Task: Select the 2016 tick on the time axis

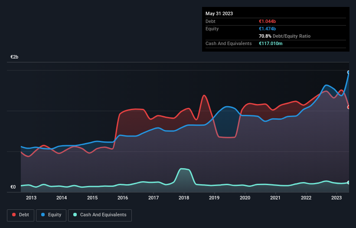Action: click(123, 198)
